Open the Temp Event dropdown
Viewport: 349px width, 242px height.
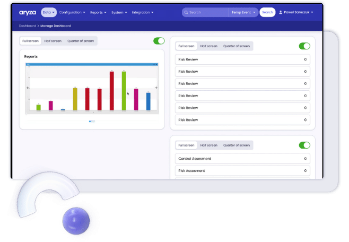click(243, 12)
